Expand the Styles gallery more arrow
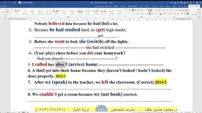Image resolution: width=202 pixels, height=113 pixels. (12, 14)
